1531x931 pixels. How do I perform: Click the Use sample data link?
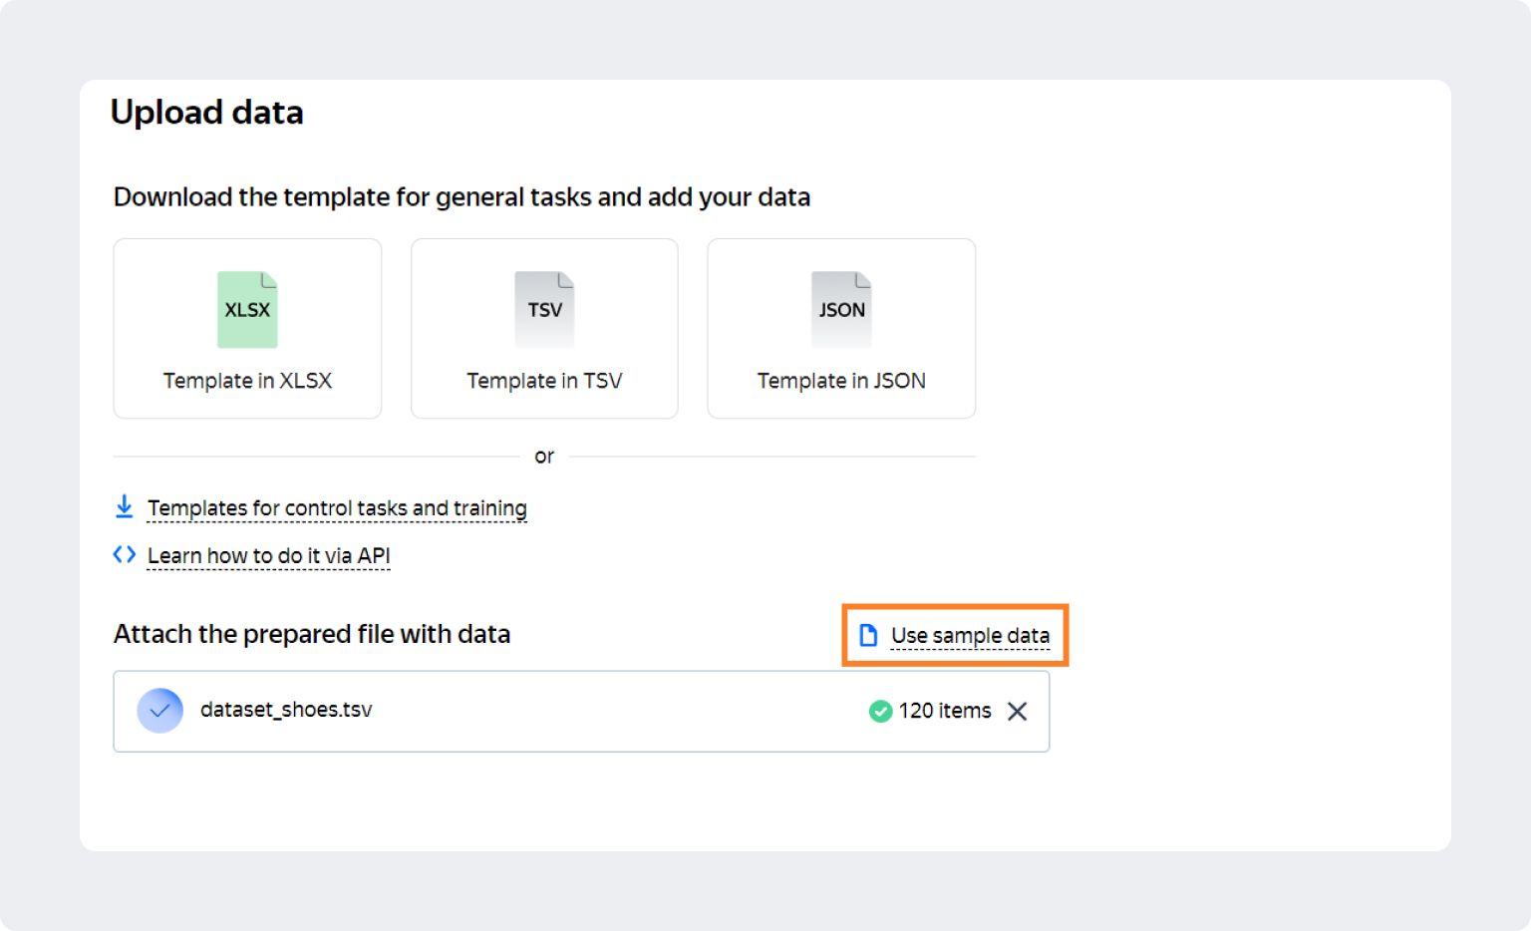[x=970, y=636]
